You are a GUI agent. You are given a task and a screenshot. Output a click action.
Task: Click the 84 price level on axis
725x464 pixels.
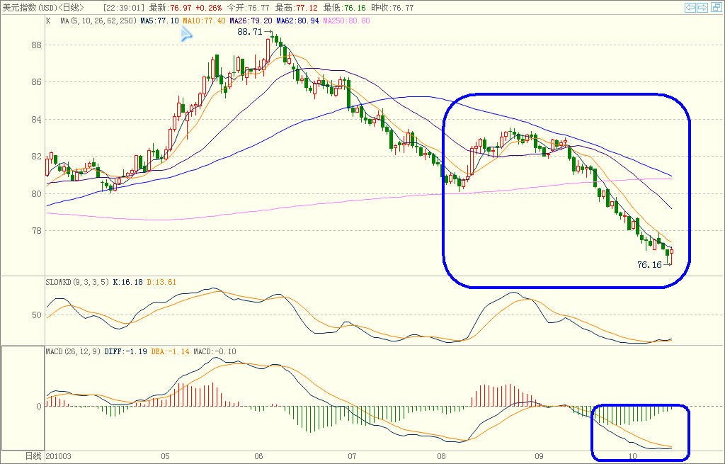(x=37, y=120)
